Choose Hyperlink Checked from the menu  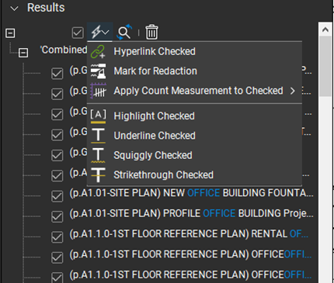tap(195, 51)
